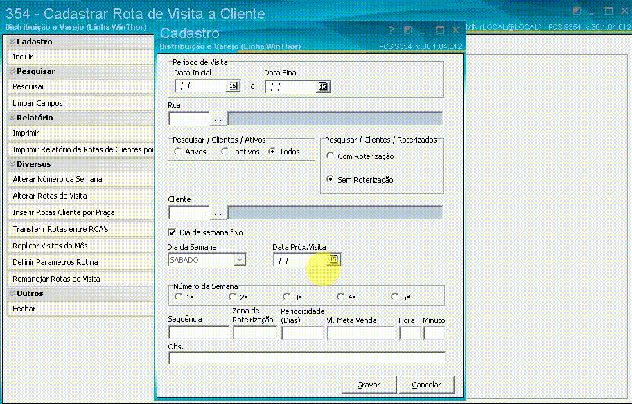Click the Rca lookup ellipsis button
Screen dimensions: 632x404
tap(218, 119)
